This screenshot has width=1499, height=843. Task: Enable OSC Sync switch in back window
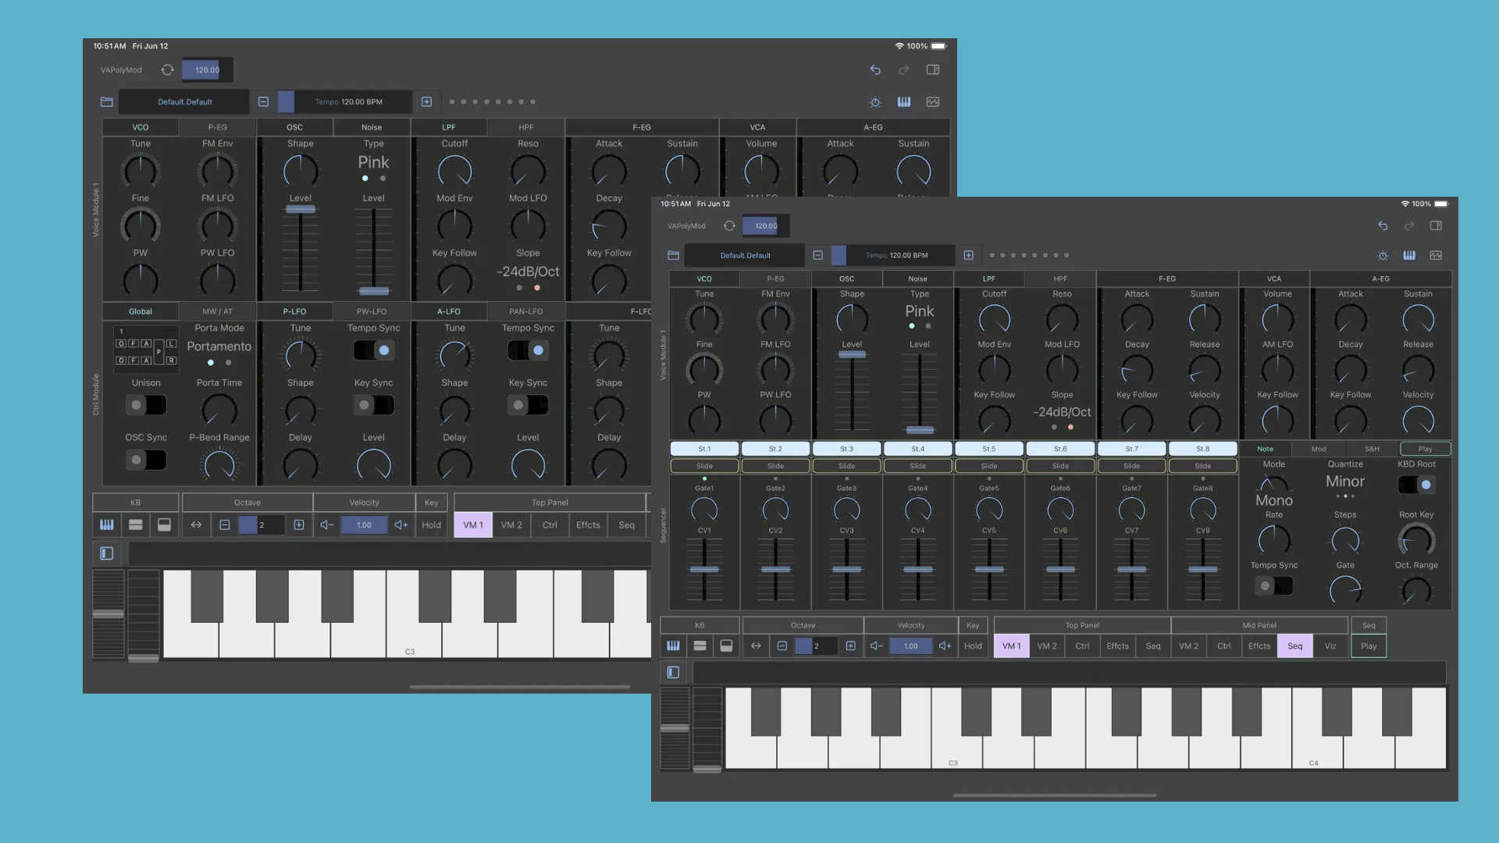[x=146, y=460]
